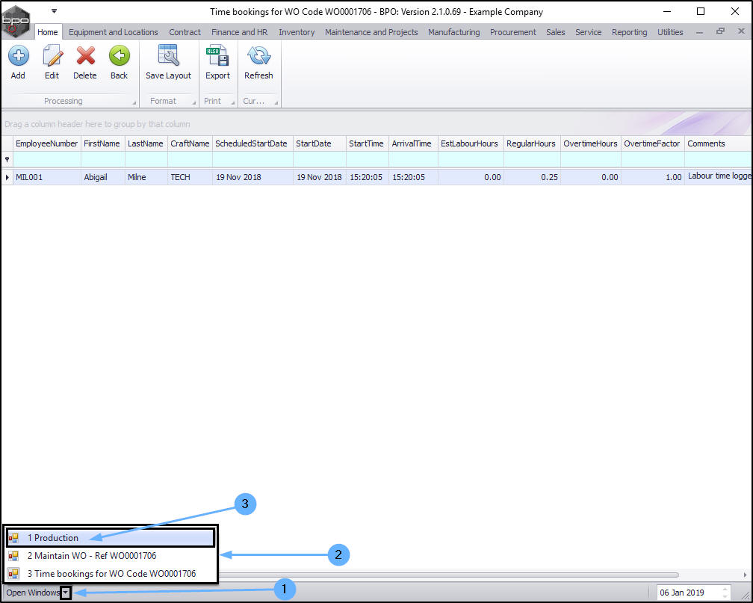Image resolution: width=753 pixels, height=603 pixels.
Task: Select 3 Time bookings for WO Code
Action: pyautogui.click(x=110, y=574)
